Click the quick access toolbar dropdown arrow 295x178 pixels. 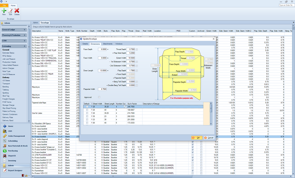click(x=6, y=1)
